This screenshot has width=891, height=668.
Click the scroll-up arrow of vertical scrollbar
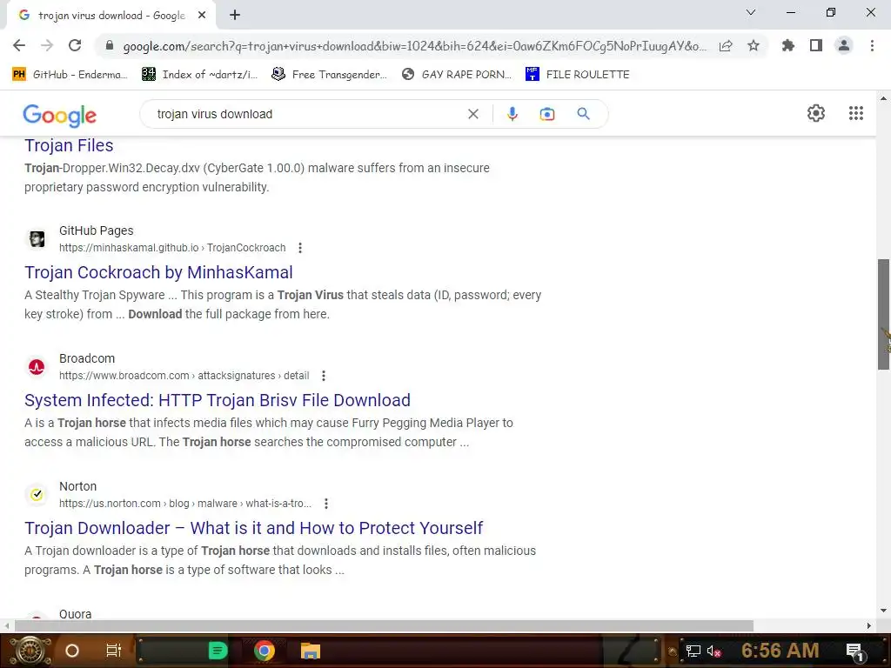tap(883, 99)
